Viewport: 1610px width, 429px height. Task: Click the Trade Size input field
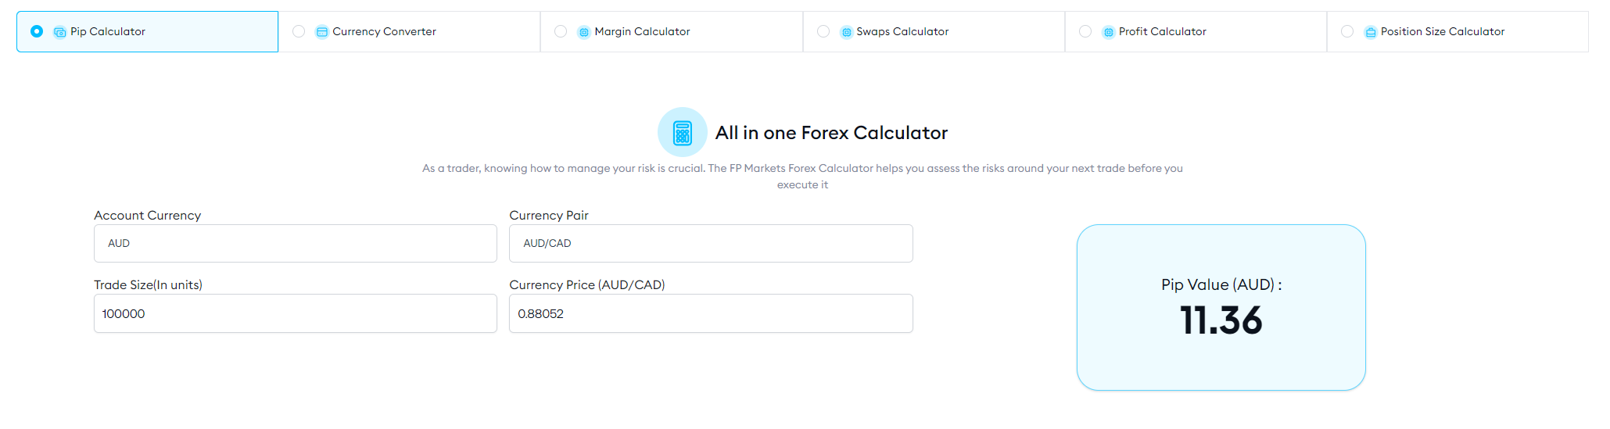pos(295,313)
